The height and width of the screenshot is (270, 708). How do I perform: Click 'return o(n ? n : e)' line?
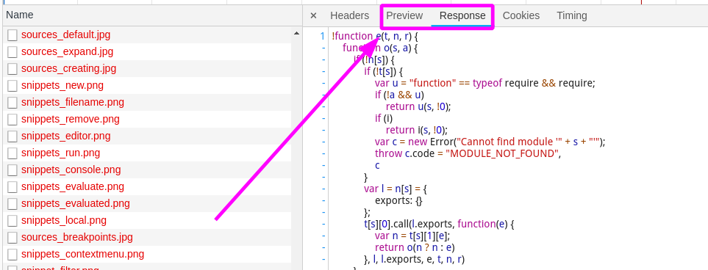pyautogui.click(x=415, y=247)
